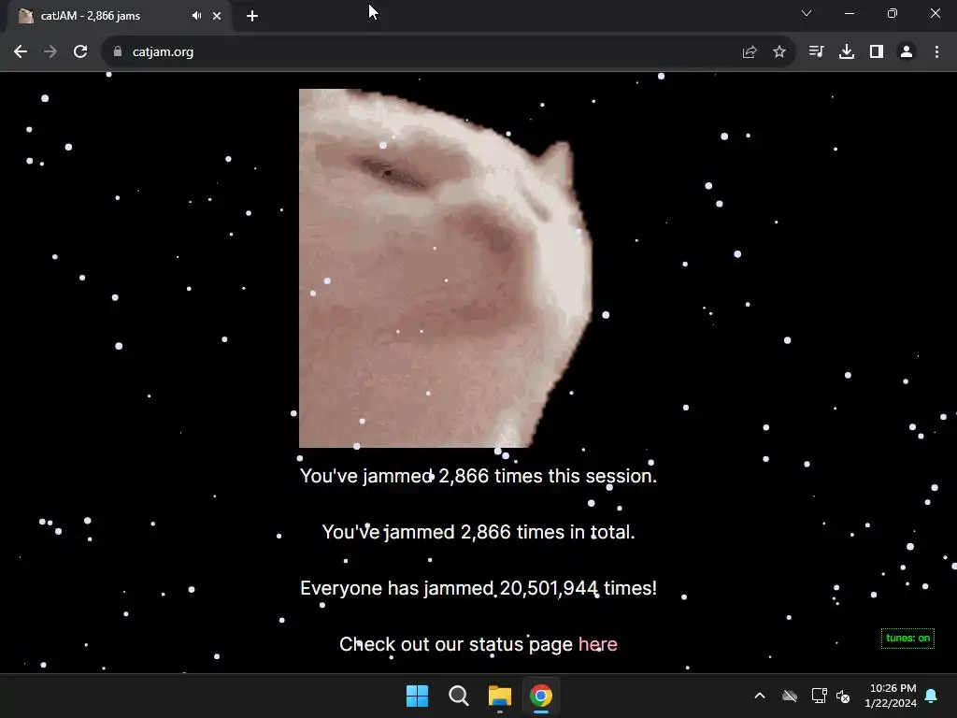Click 'Everyone has jammed 20,501,944 times!' text
Screen dimensions: 957x718
coord(478,588)
